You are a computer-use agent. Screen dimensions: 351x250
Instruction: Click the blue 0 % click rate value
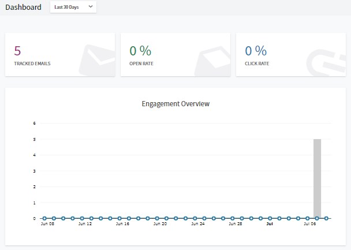click(256, 50)
